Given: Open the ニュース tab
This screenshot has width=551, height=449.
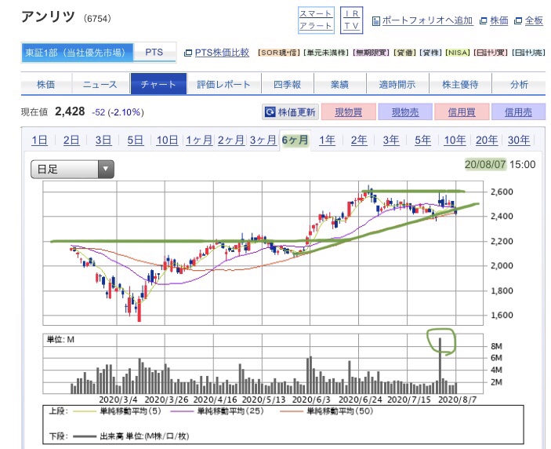Looking at the screenshot, I should coord(101,84).
